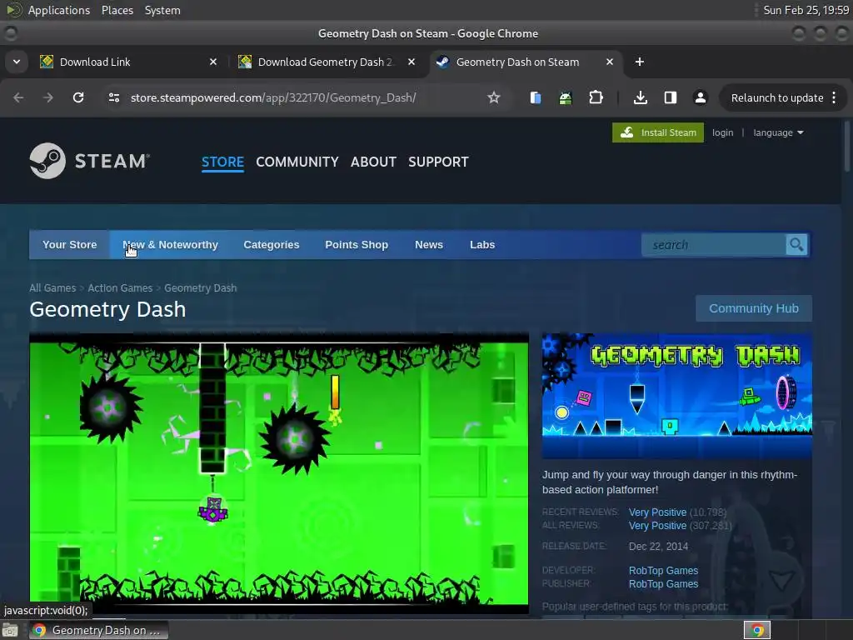Screen dimensions: 853x640
Task: Open Your Store menu
Action: coord(70,245)
